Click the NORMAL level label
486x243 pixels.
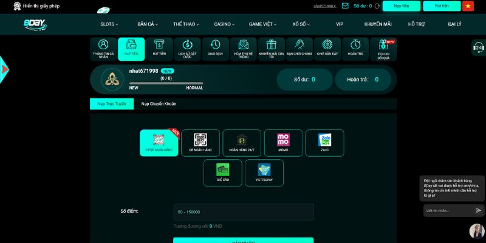click(x=194, y=87)
